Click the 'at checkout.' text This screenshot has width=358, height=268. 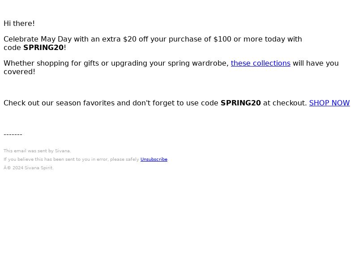point(285,103)
